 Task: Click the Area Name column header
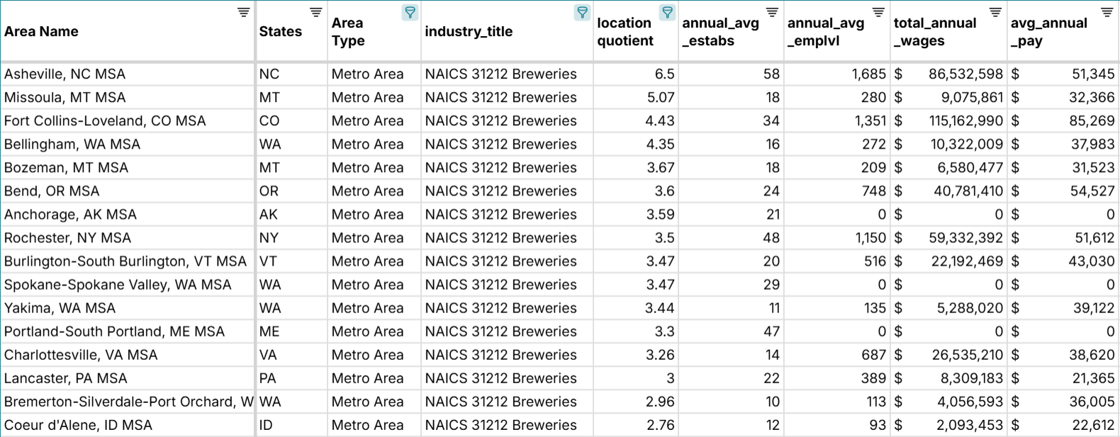pyautogui.click(x=42, y=32)
